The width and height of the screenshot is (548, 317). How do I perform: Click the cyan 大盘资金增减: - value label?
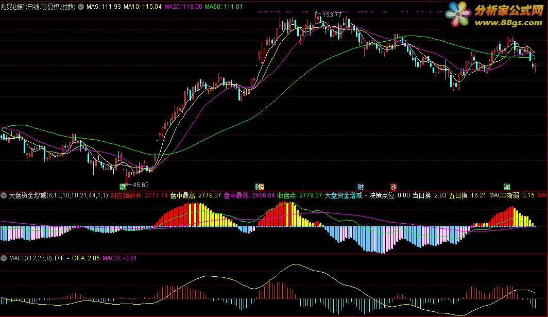(x=346, y=195)
